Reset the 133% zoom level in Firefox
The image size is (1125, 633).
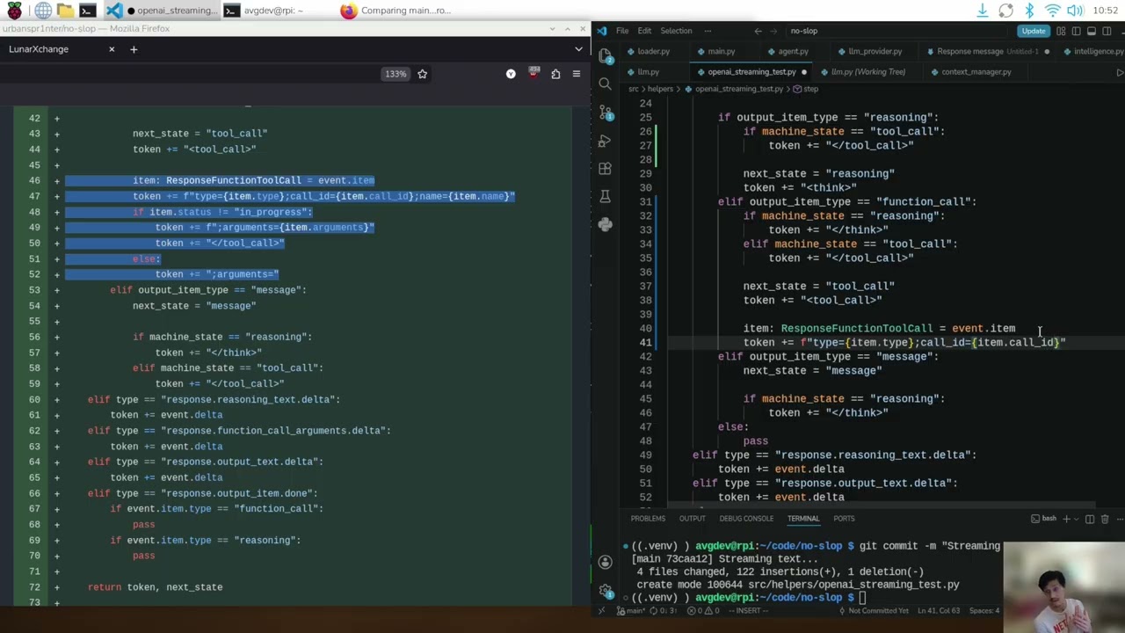[x=396, y=74]
